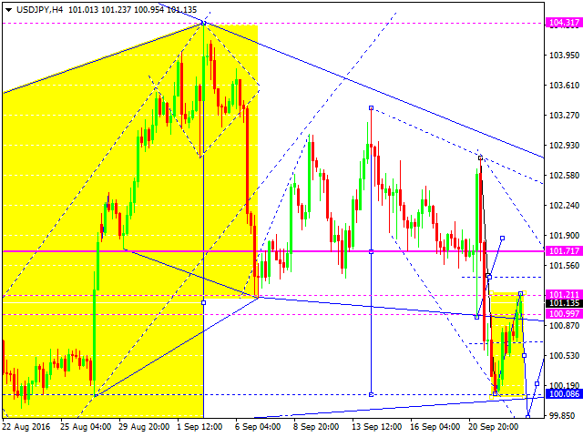Click the 103.270 price axis value

565,116
